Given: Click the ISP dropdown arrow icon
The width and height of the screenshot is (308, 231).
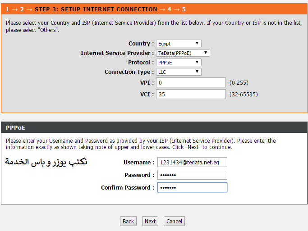Looking at the screenshot, I should click(206, 53).
